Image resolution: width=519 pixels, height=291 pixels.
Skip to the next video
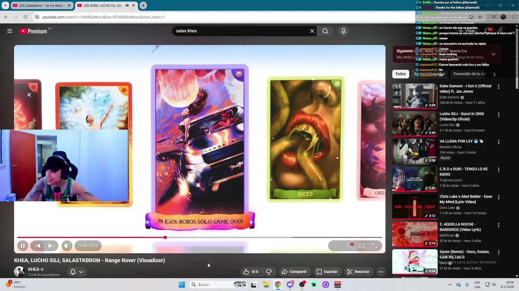pos(50,245)
